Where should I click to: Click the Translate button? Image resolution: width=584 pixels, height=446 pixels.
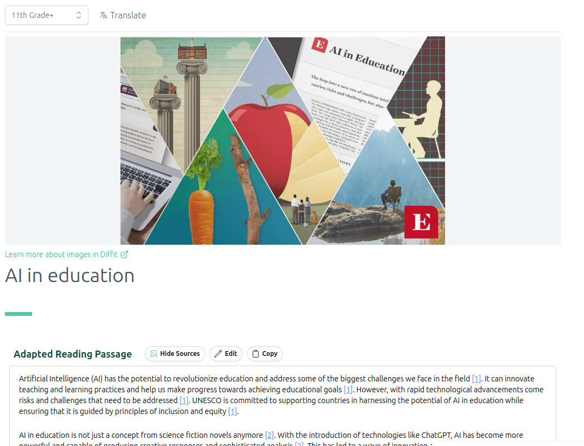pyautogui.click(x=123, y=15)
